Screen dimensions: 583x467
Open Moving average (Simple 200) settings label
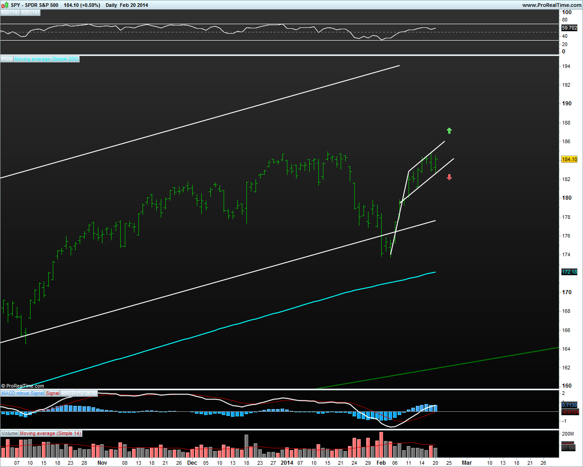click(x=47, y=59)
